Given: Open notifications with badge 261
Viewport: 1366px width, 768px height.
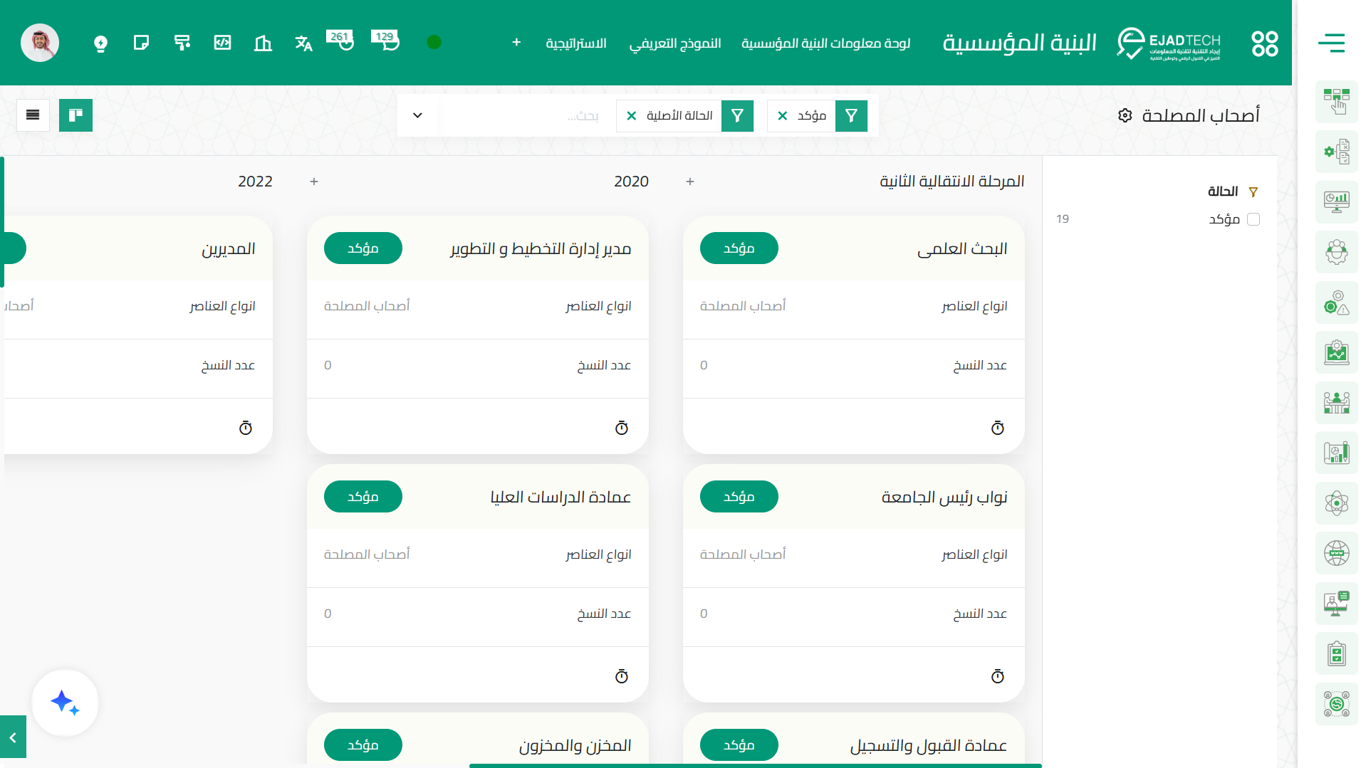Looking at the screenshot, I should (340, 41).
